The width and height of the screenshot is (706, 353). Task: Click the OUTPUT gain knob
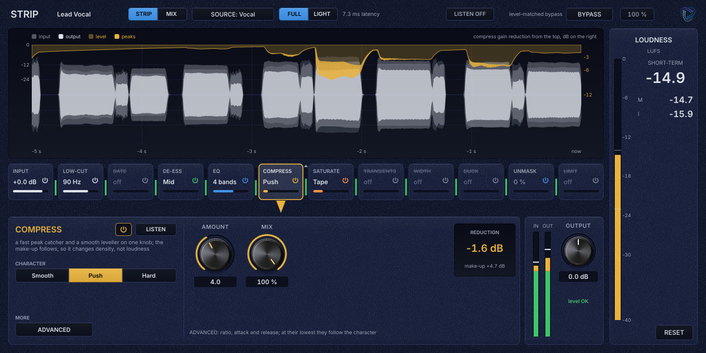(x=578, y=251)
